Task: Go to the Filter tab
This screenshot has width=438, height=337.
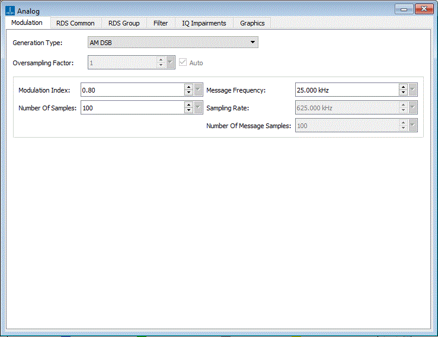Action: coord(161,23)
